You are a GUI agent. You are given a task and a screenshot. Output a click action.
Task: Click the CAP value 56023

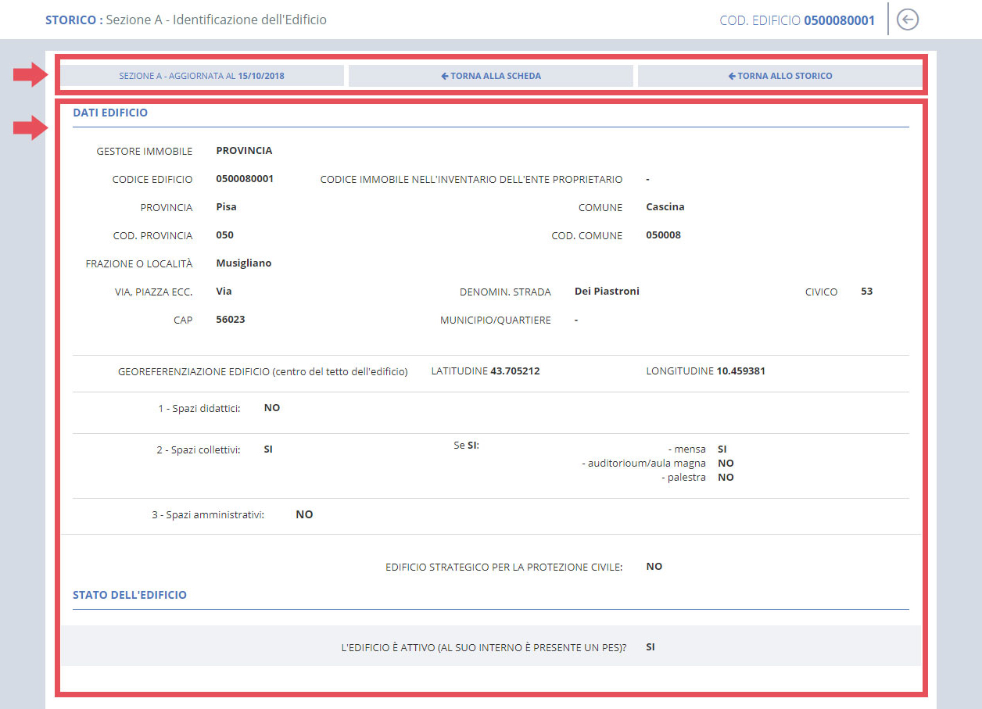pyautogui.click(x=230, y=320)
